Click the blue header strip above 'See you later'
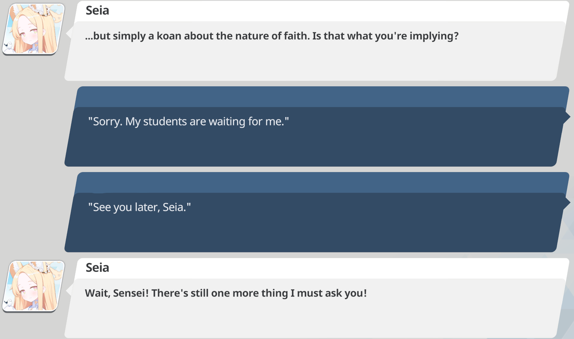This screenshot has width=574, height=339. pyautogui.click(x=322, y=183)
